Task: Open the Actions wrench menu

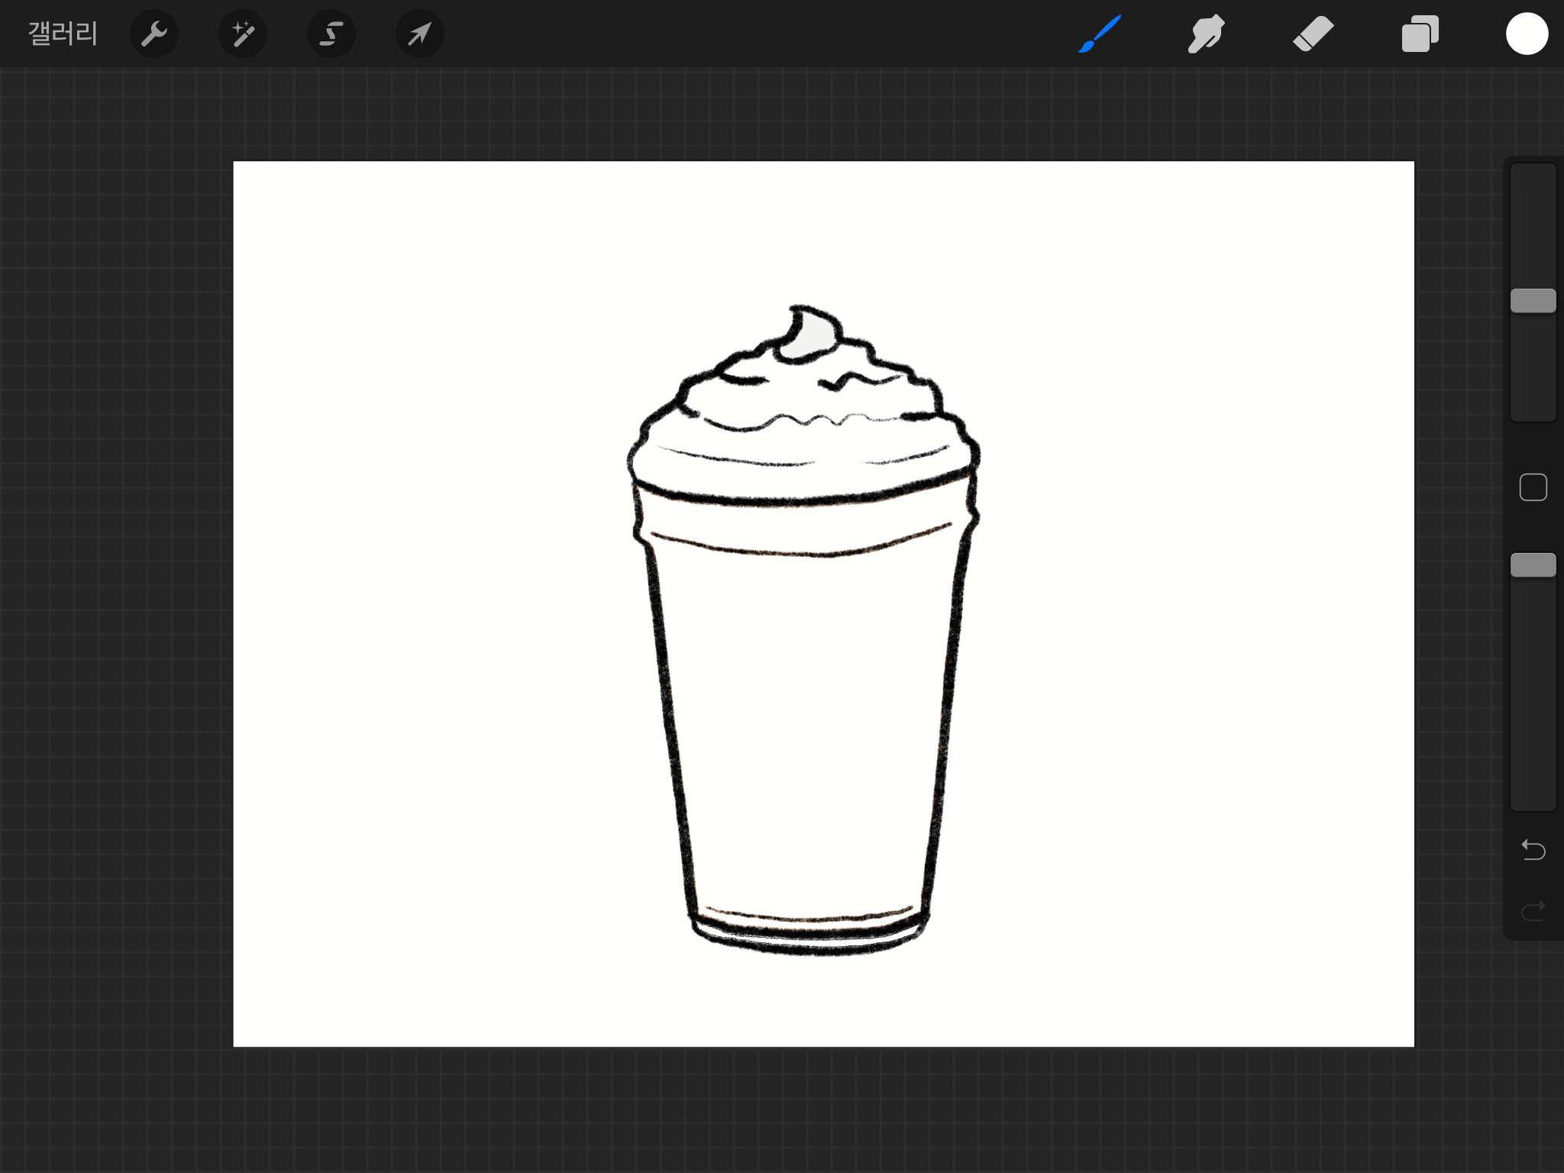Action: point(154,34)
